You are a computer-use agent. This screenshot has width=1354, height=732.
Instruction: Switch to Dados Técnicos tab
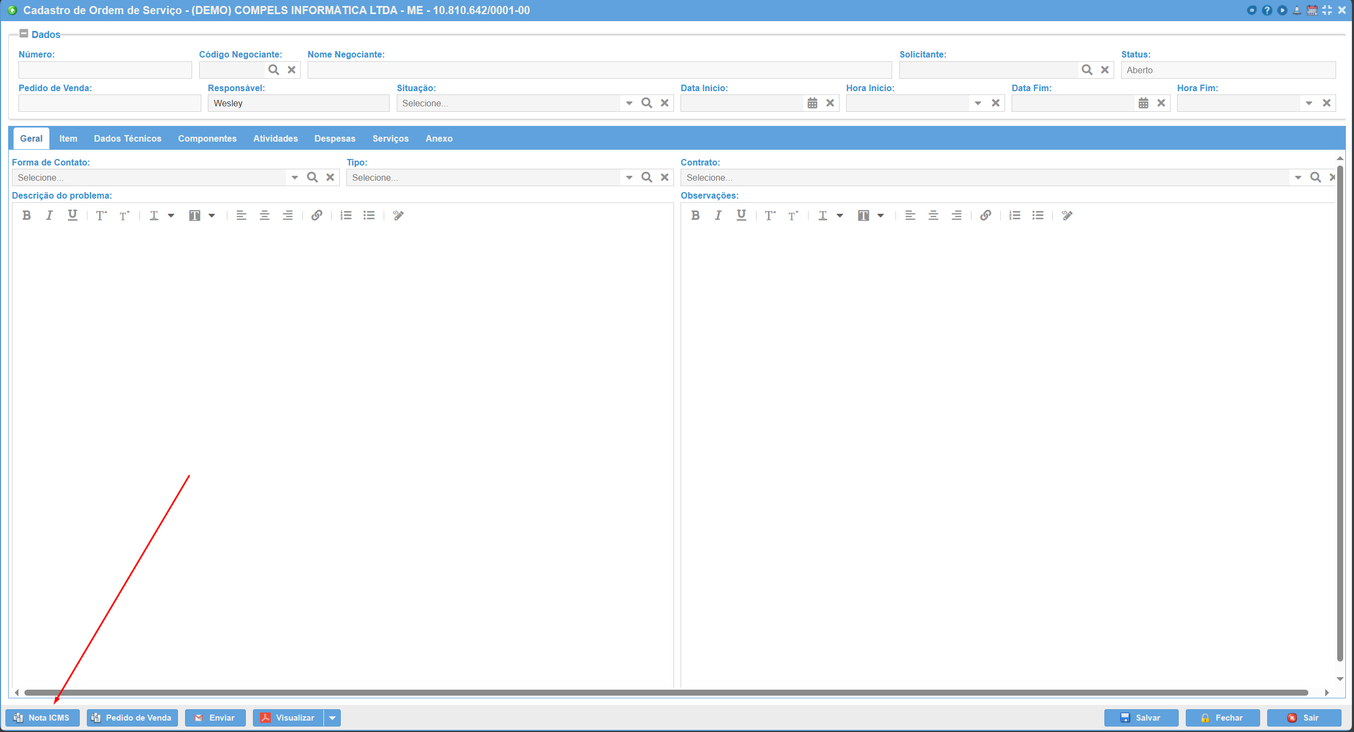[x=128, y=138]
